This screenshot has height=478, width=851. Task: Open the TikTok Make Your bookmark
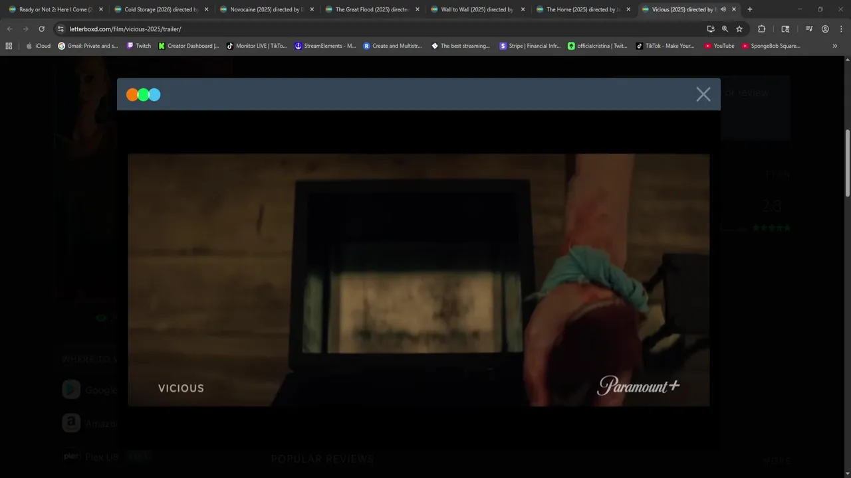click(x=665, y=46)
